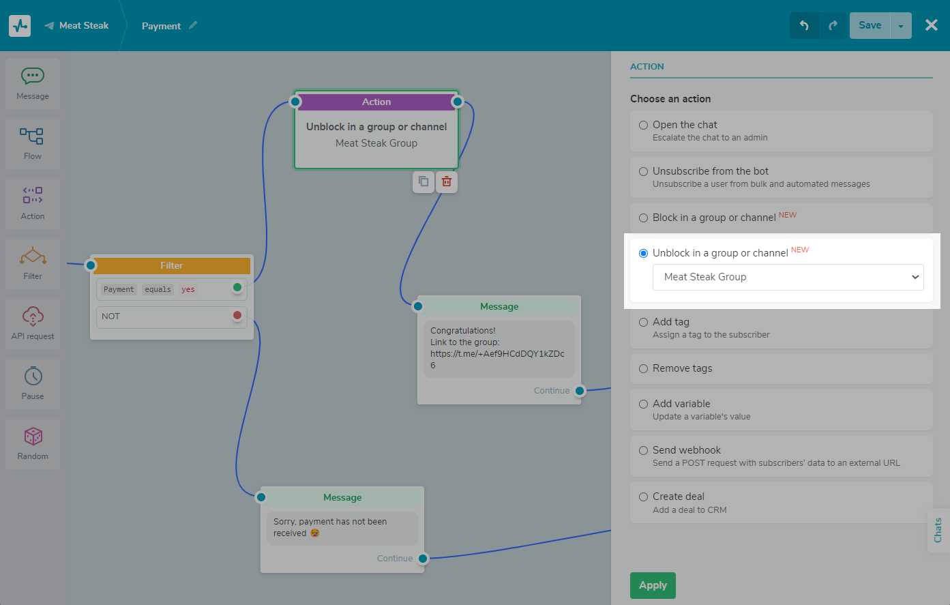Select the 'Add tag' radio option
This screenshot has height=605, width=950.
pos(643,322)
